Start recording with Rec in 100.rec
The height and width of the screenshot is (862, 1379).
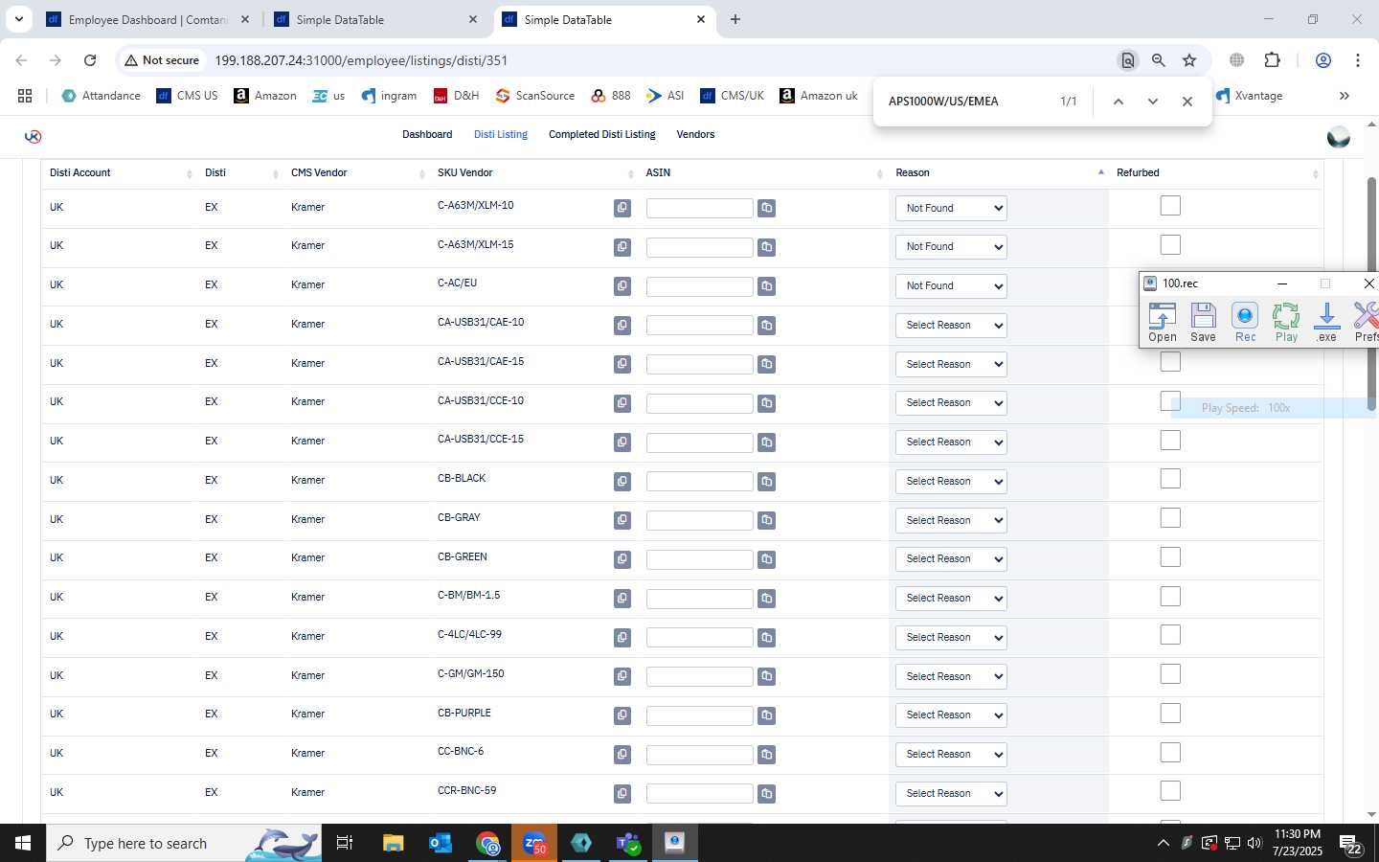pos(1245,322)
